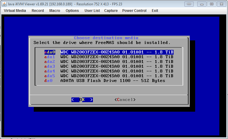Open the Capture menu
The width and height of the screenshot is (228, 139).
tap(111, 11)
